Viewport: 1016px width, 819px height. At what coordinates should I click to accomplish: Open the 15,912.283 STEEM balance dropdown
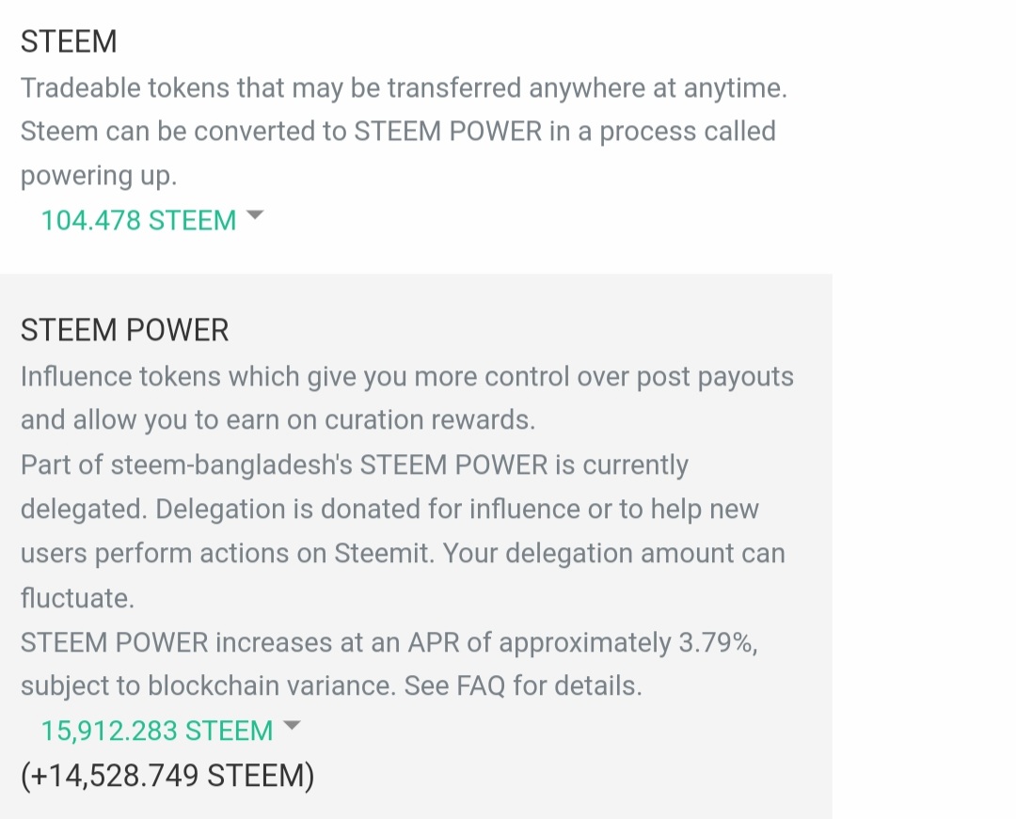[157, 731]
